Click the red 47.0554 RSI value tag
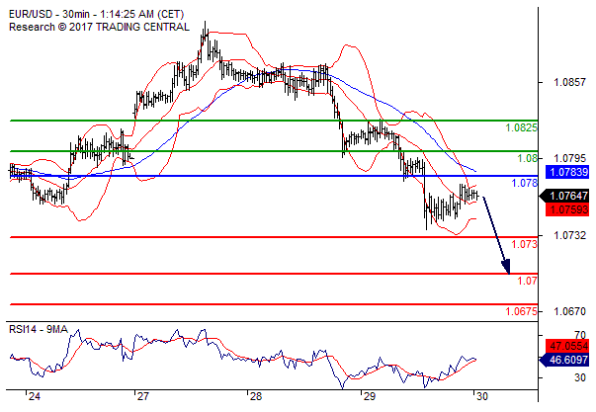Image resolution: width=596 pixels, height=412 pixels. point(567,346)
